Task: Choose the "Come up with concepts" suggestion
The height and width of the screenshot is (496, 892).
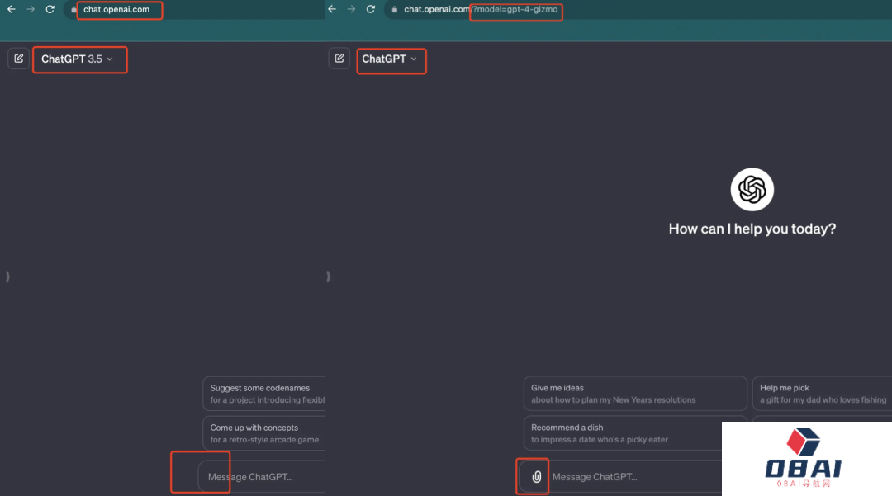Action: [264, 433]
